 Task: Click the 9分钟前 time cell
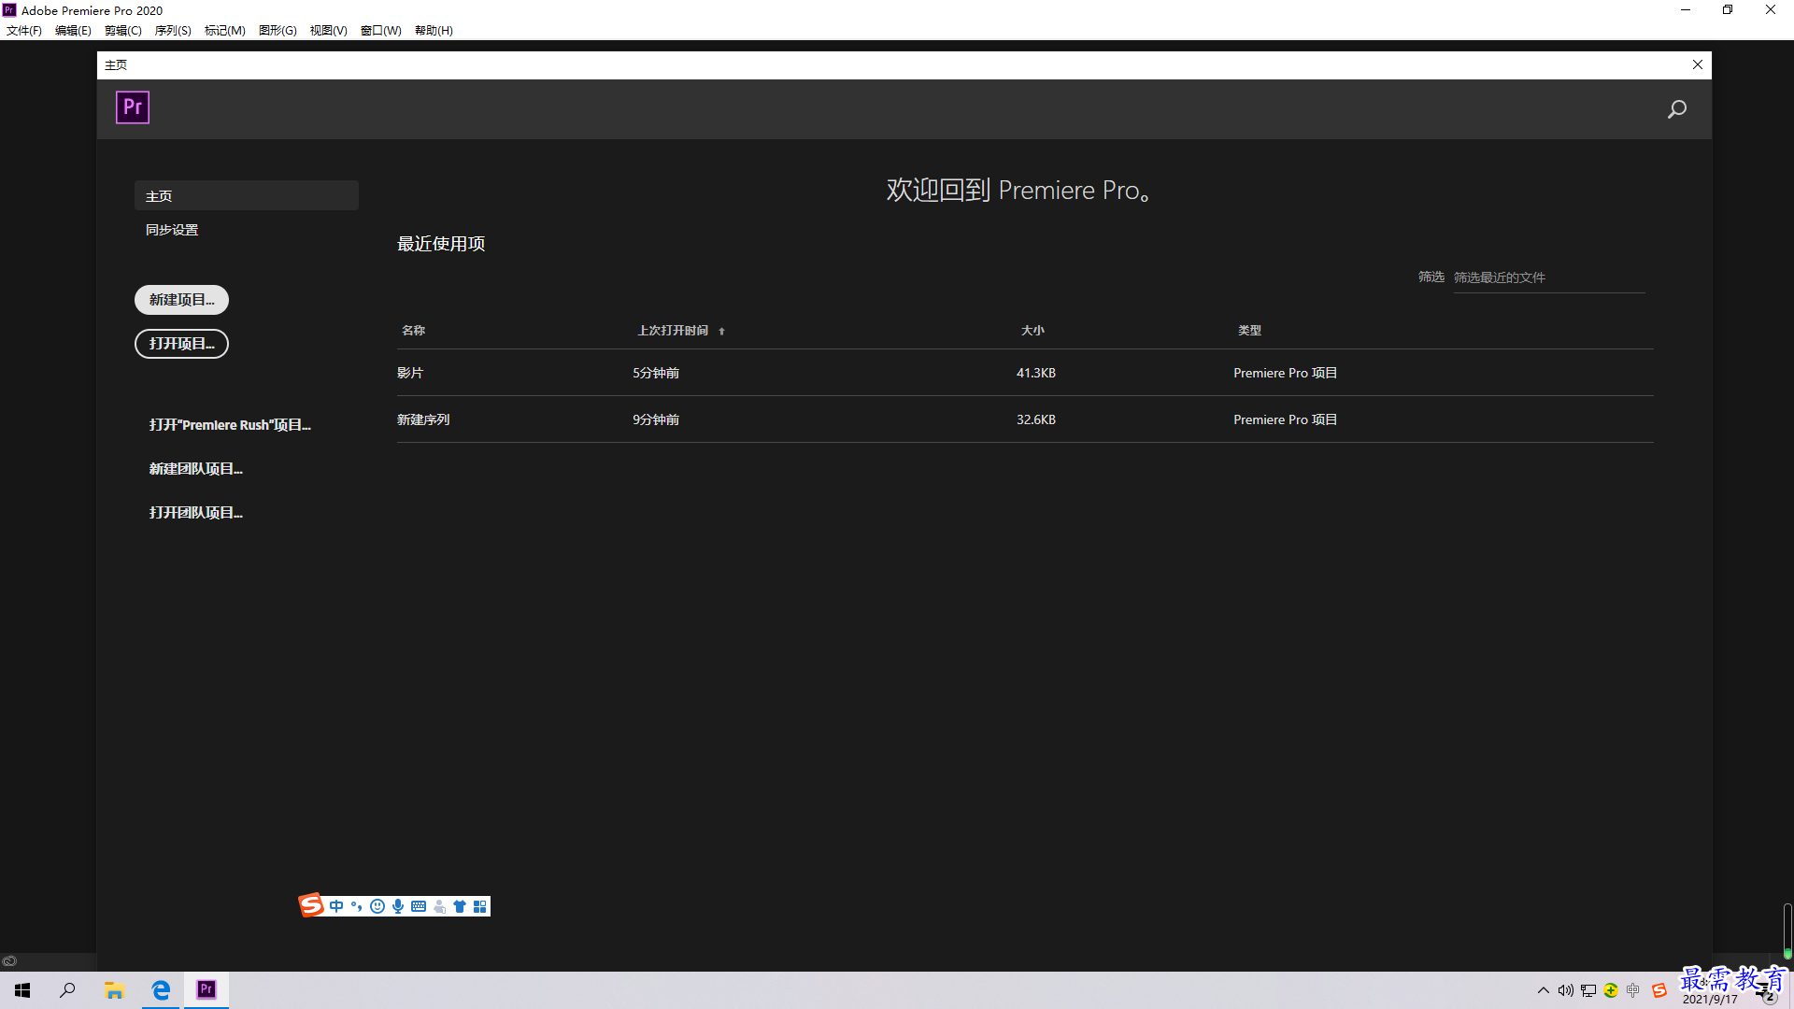pyautogui.click(x=656, y=419)
